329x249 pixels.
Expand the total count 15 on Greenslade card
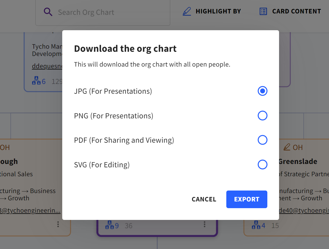(x=275, y=225)
